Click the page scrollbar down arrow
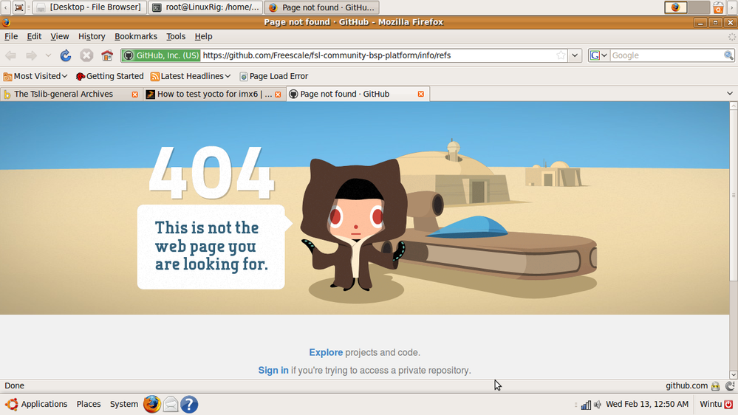The image size is (738, 415). click(x=734, y=374)
